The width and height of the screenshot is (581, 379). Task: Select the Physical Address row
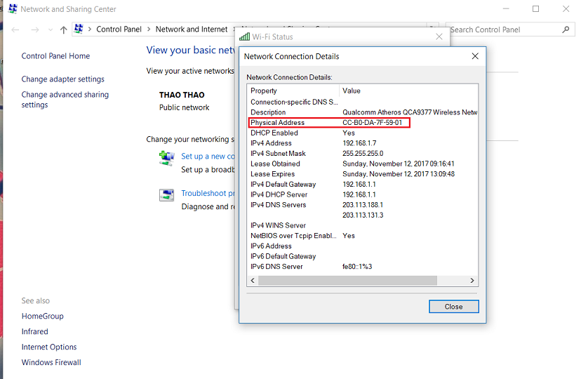coord(329,123)
